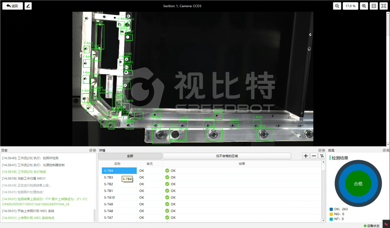Click the yellow NG: 0 legend swatch
Viewport: 390px width, 228px height.
(x=331, y=214)
